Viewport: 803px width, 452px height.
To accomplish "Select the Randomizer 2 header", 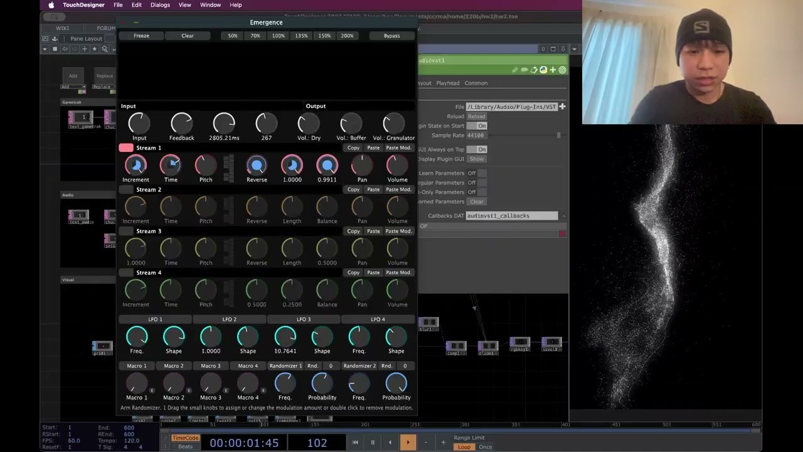I will [x=359, y=366].
